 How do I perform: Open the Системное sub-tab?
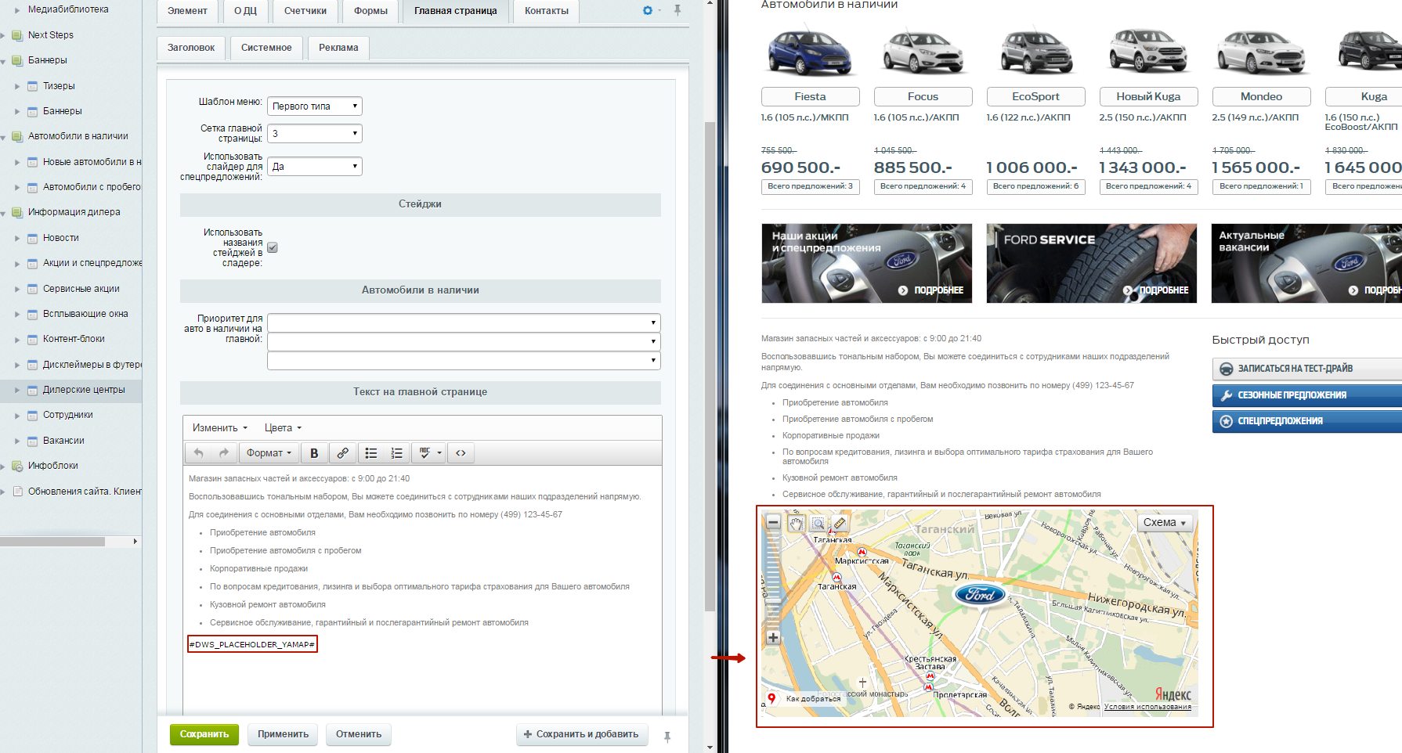[266, 48]
